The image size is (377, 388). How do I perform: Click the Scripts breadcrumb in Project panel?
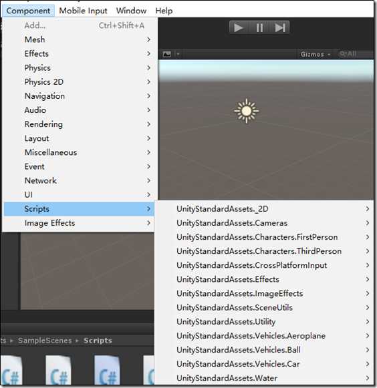[98, 341]
